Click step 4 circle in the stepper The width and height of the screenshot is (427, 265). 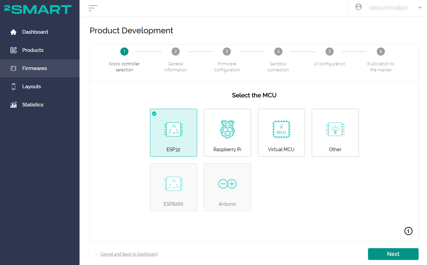278,52
